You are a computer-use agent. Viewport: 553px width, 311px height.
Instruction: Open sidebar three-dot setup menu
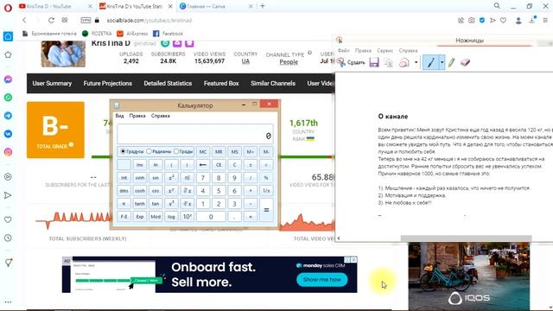(8, 302)
